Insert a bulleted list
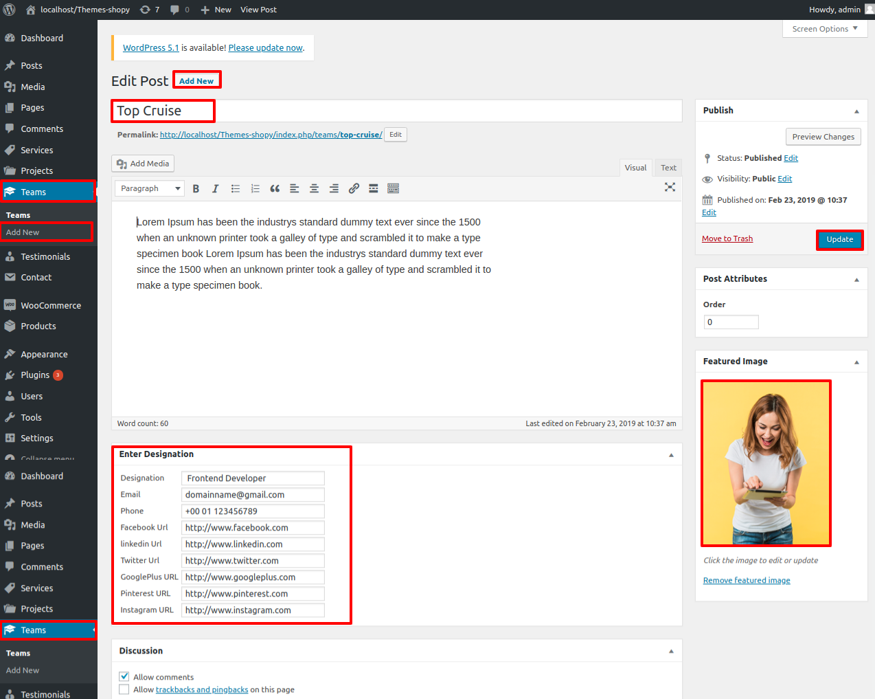This screenshot has height=699, width=875. click(235, 188)
